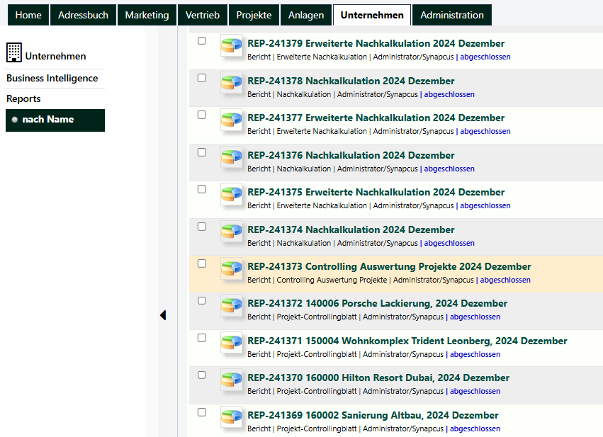Tick checkbox of REP-241375 report
The image size is (603, 437).
coord(201,189)
